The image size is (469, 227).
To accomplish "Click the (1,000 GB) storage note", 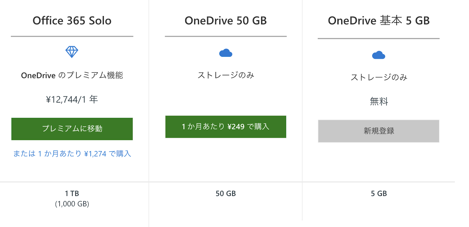I will point(72,204).
